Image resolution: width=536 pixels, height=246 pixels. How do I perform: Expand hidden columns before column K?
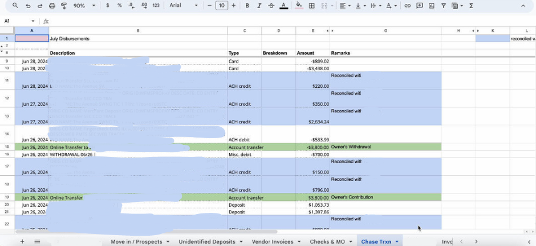pyautogui.click(x=477, y=31)
